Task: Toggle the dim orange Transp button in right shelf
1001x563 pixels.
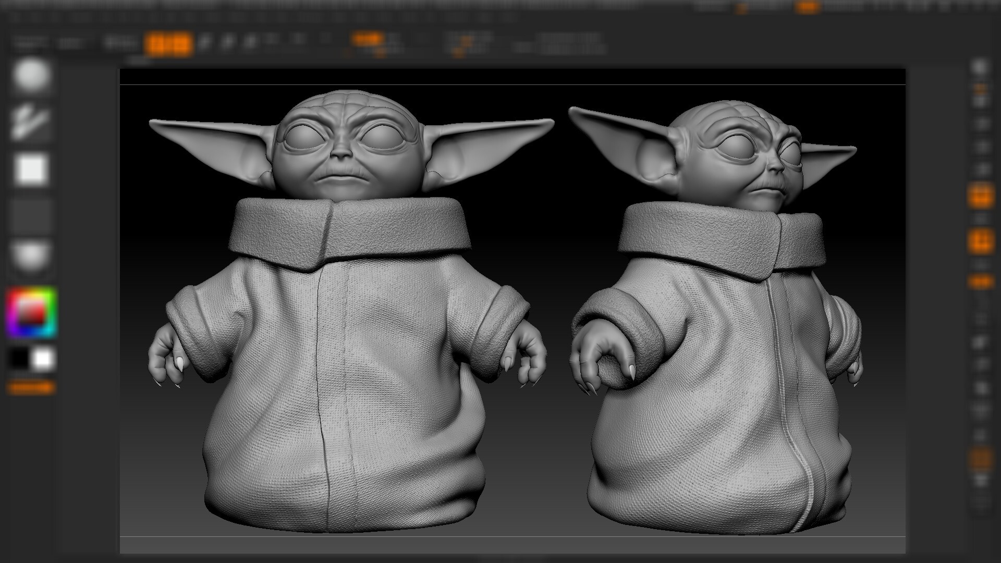Action: 981,459
